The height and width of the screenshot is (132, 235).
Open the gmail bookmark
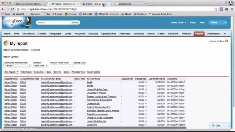click(58, 14)
